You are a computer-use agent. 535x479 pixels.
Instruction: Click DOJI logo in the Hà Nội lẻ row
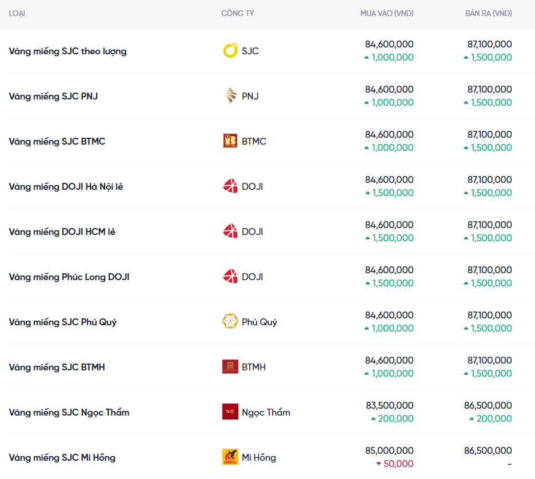[x=230, y=186]
